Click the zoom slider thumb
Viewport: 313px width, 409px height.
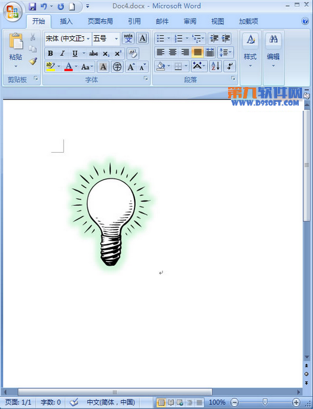(265, 402)
